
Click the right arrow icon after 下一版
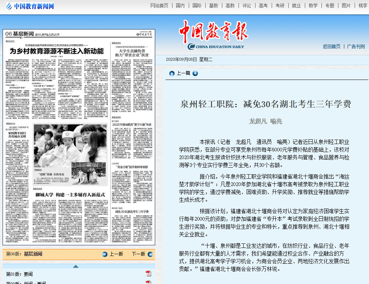(150, 254)
